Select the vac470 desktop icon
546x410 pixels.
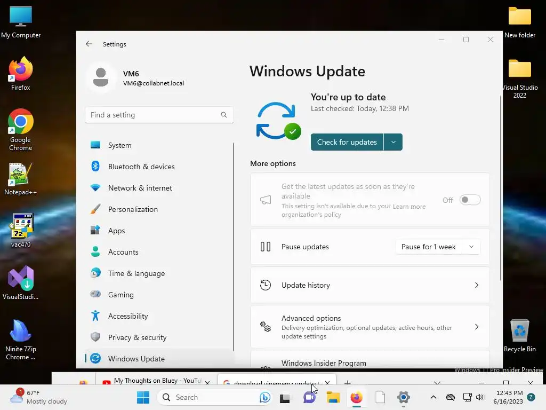coord(21,231)
